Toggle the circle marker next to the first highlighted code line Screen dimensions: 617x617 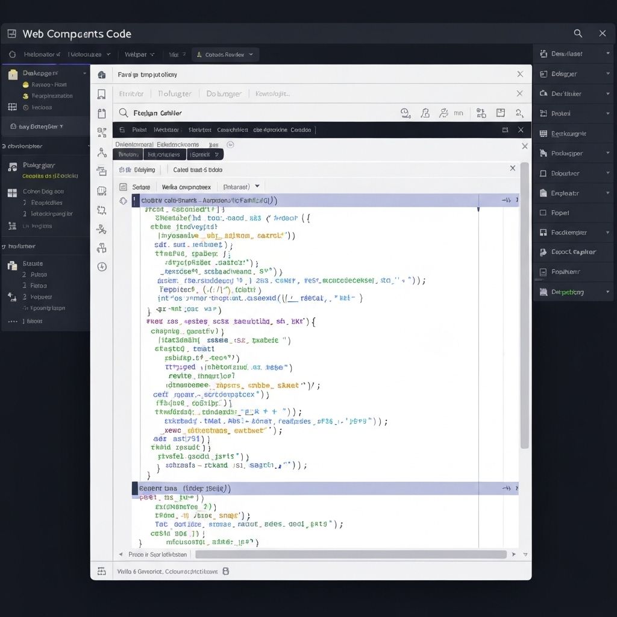[x=124, y=201]
